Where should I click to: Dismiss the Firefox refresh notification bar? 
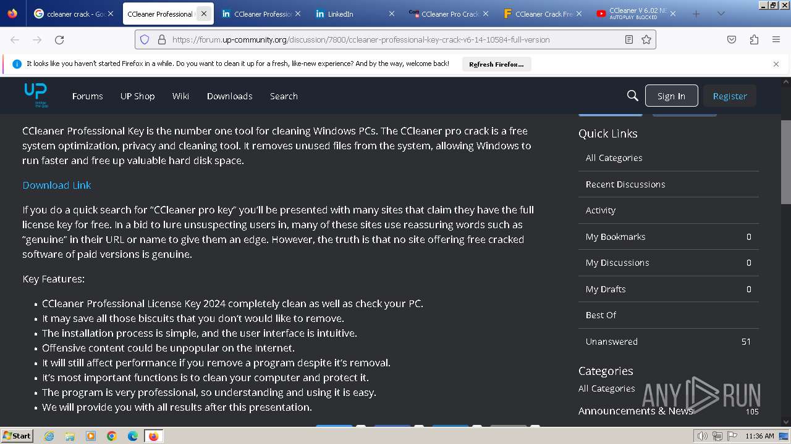pos(776,64)
